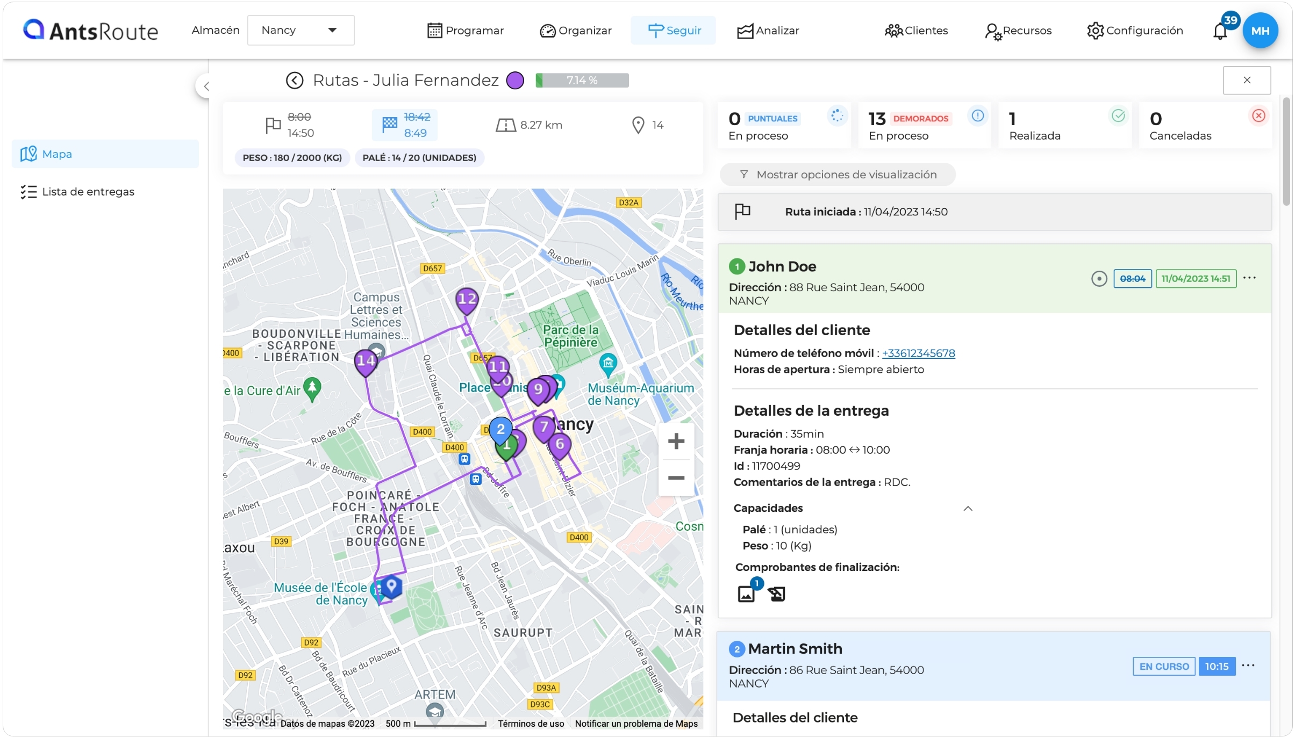Select map marker 12
1295x738 pixels.
467,301
